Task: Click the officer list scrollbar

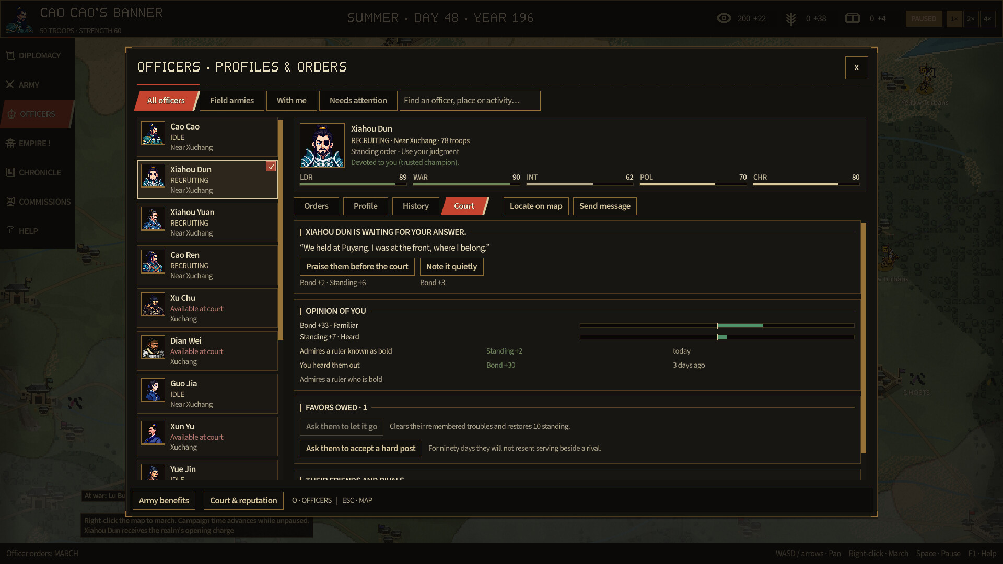Action: point(281,230)
